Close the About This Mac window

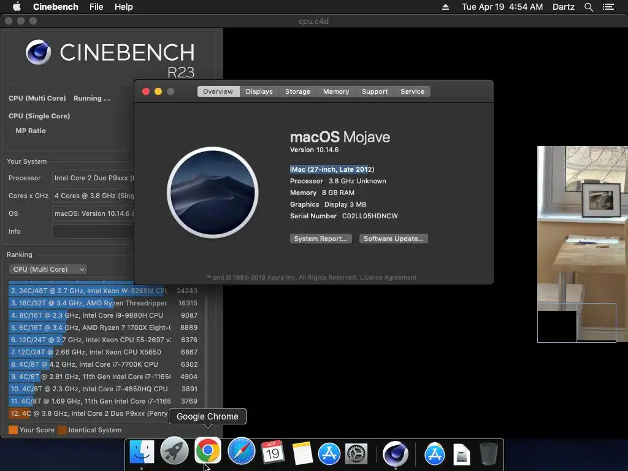coord(146,91)
